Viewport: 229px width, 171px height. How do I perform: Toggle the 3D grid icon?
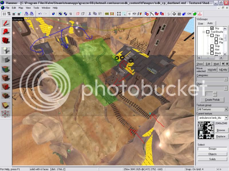[9, 14]
